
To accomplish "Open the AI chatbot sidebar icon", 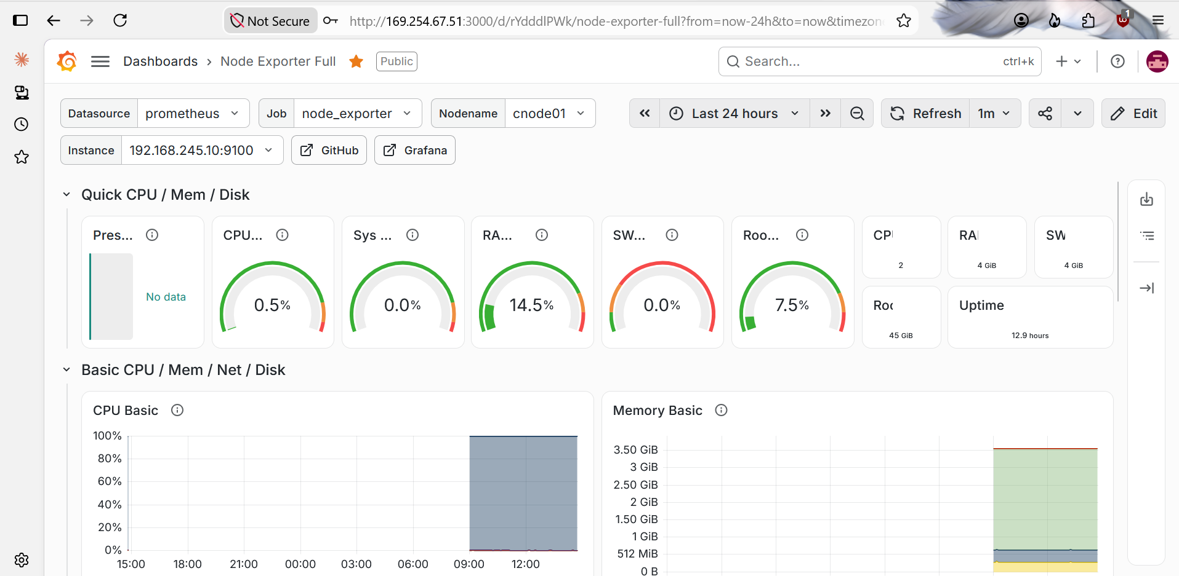I will click(22, 60).
